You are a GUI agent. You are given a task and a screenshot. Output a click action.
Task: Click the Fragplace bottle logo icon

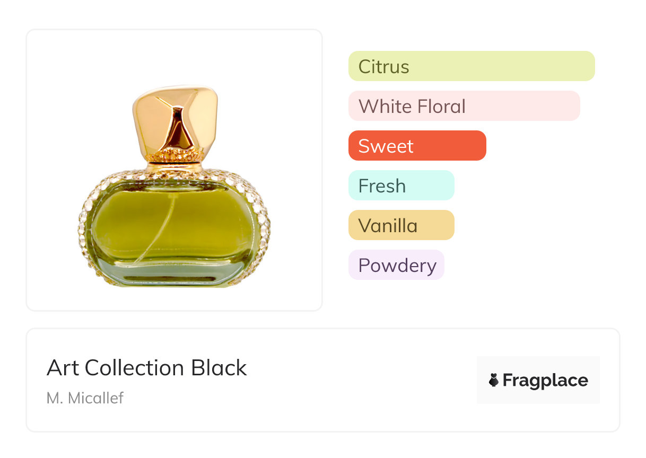[494, 380]
